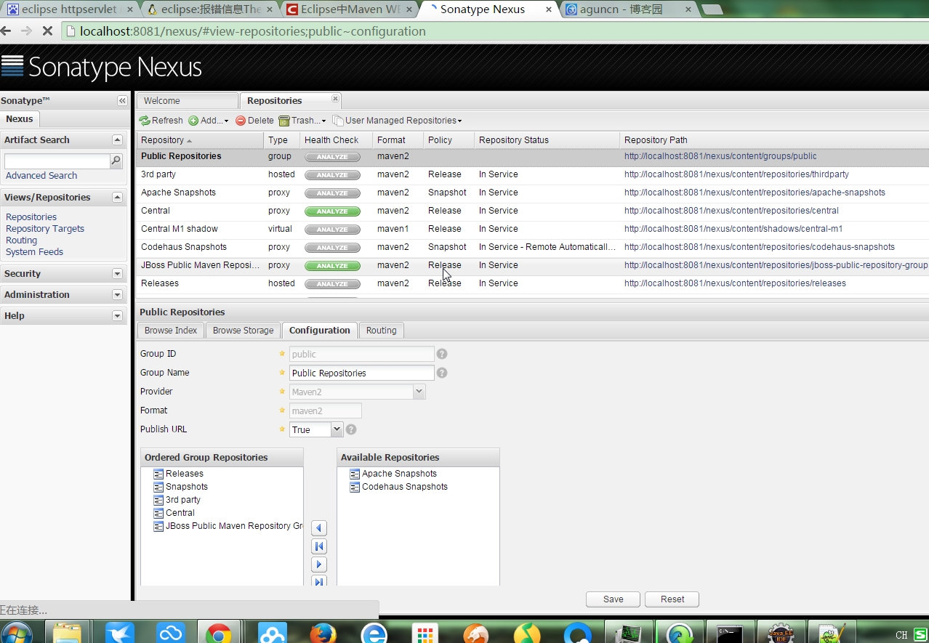Click the add-all left arrow button

coord(318,546)
